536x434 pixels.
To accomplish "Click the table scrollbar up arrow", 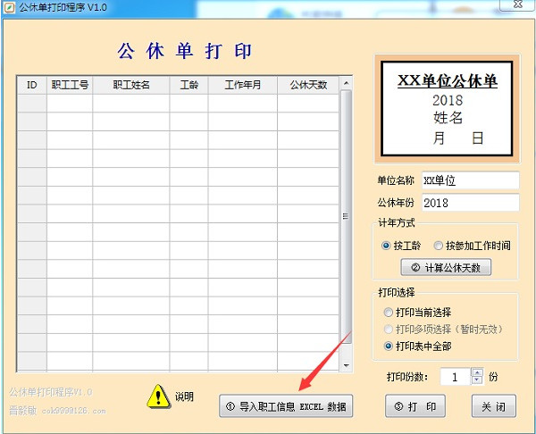I will (x=346, y=83).
